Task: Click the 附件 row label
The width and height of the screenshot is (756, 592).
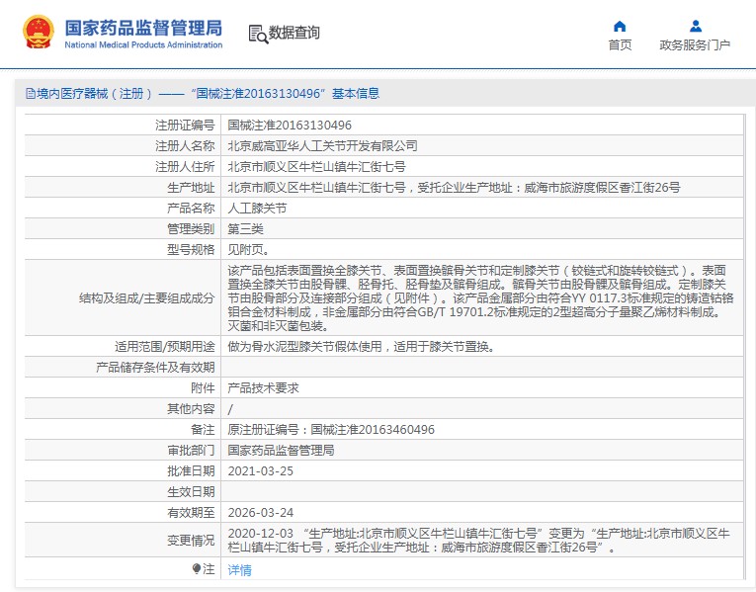Action: click(x=203, y=388)
